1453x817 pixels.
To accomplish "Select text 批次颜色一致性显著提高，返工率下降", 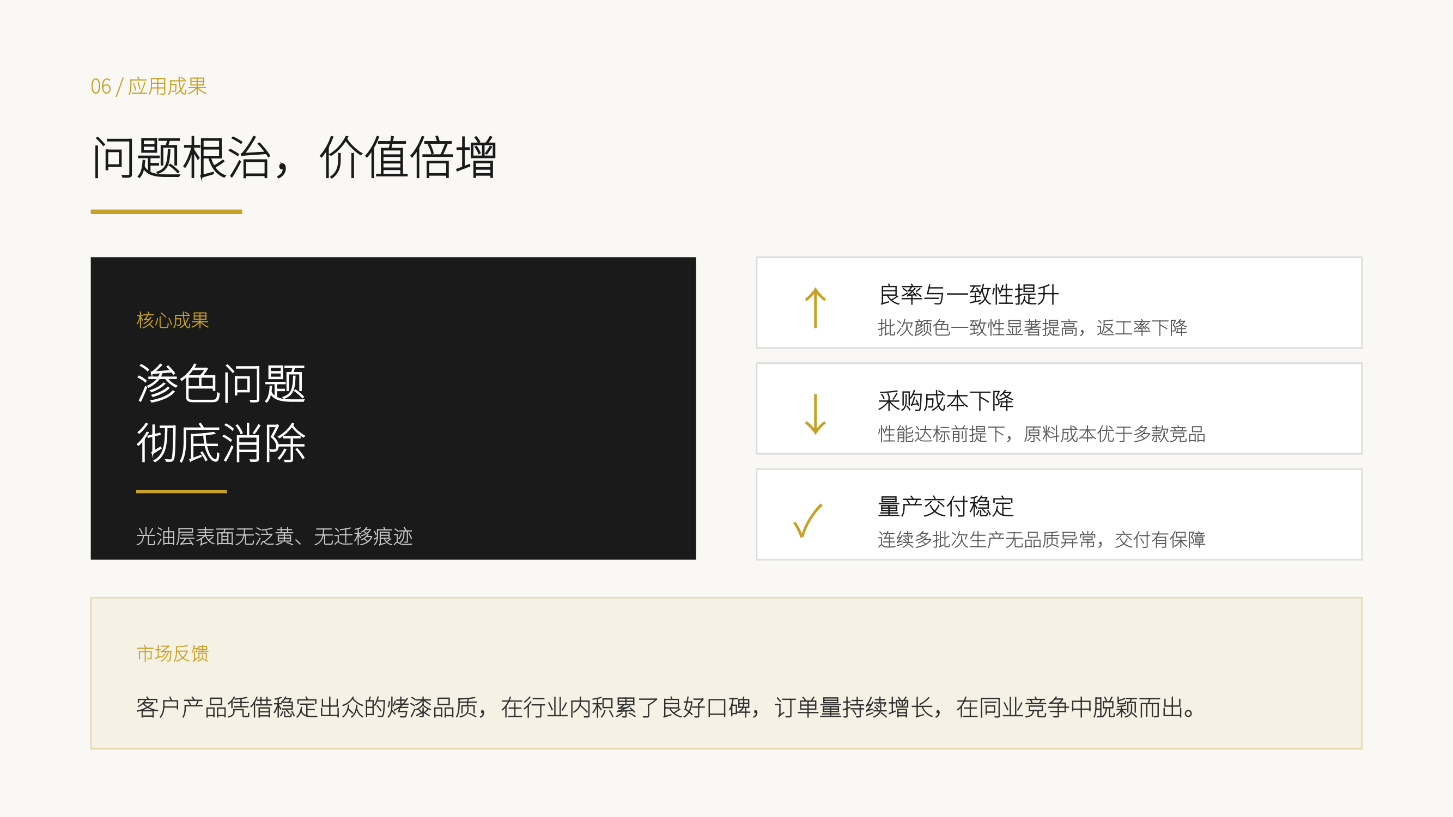I will pyautogui.click(x=1032, y=327).
